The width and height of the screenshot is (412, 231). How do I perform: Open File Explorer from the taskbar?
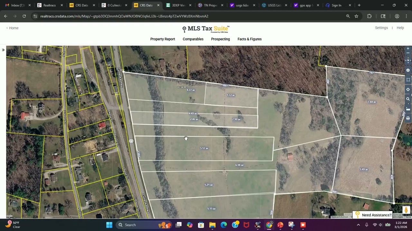[x=212, y=225]
